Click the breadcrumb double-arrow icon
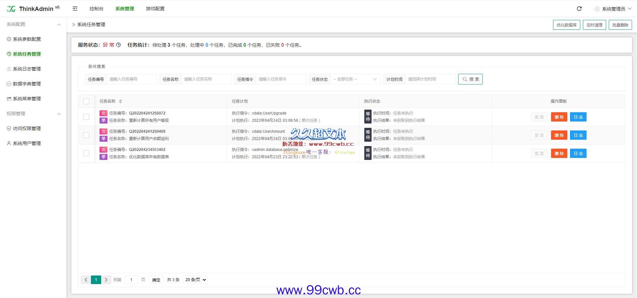The height and width of the screenshot is (298, 637). pos(74,25)
